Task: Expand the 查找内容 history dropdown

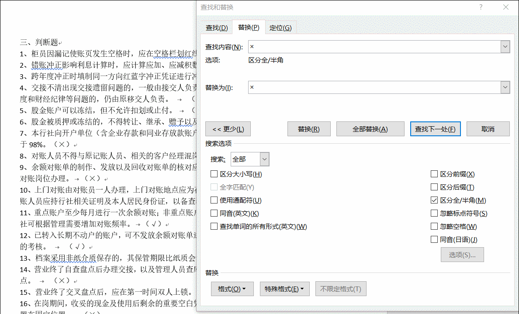Action: coord(505,47)
